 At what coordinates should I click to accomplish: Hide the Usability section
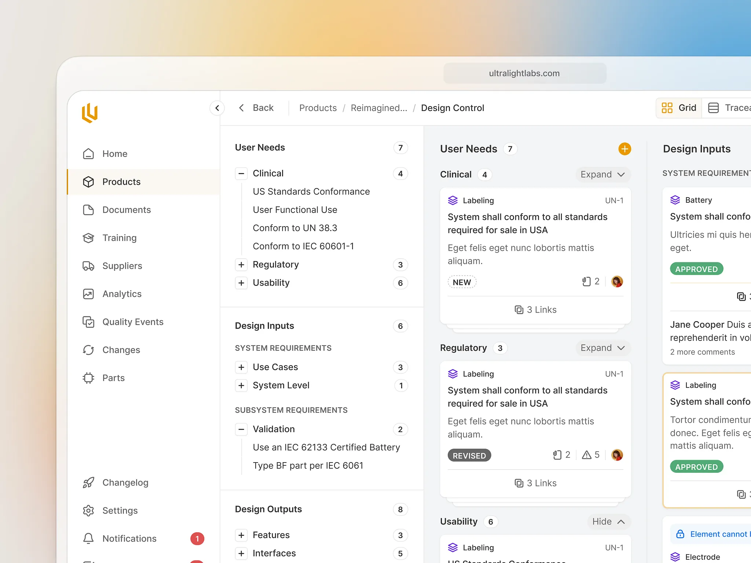point(608,522)
